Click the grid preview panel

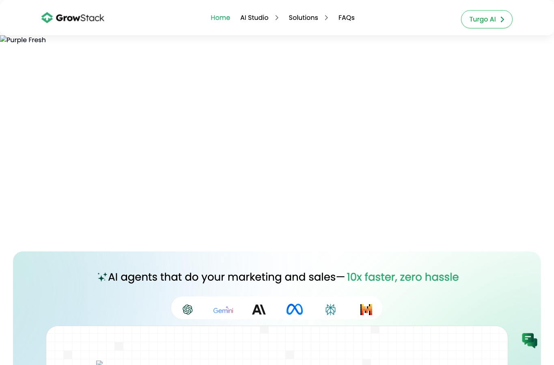click(277, 346)
